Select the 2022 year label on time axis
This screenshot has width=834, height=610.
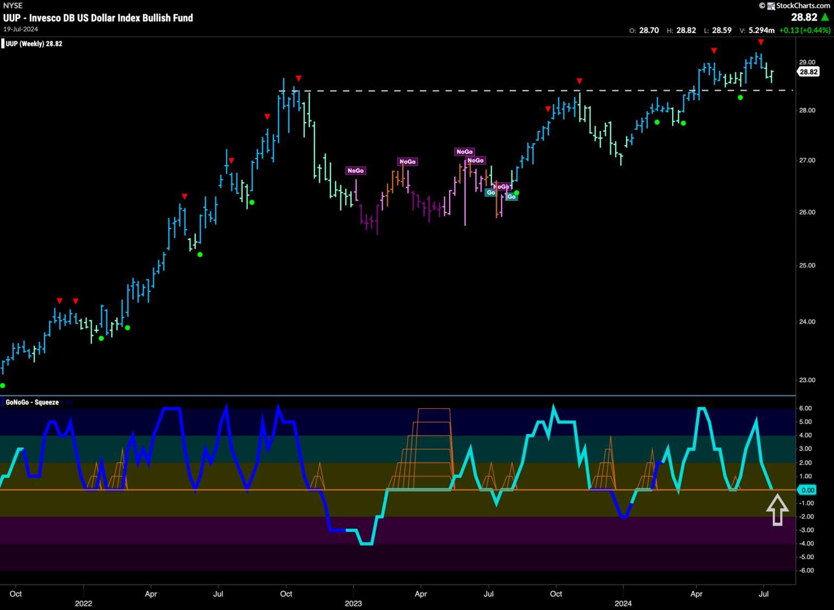coord(83,603)
